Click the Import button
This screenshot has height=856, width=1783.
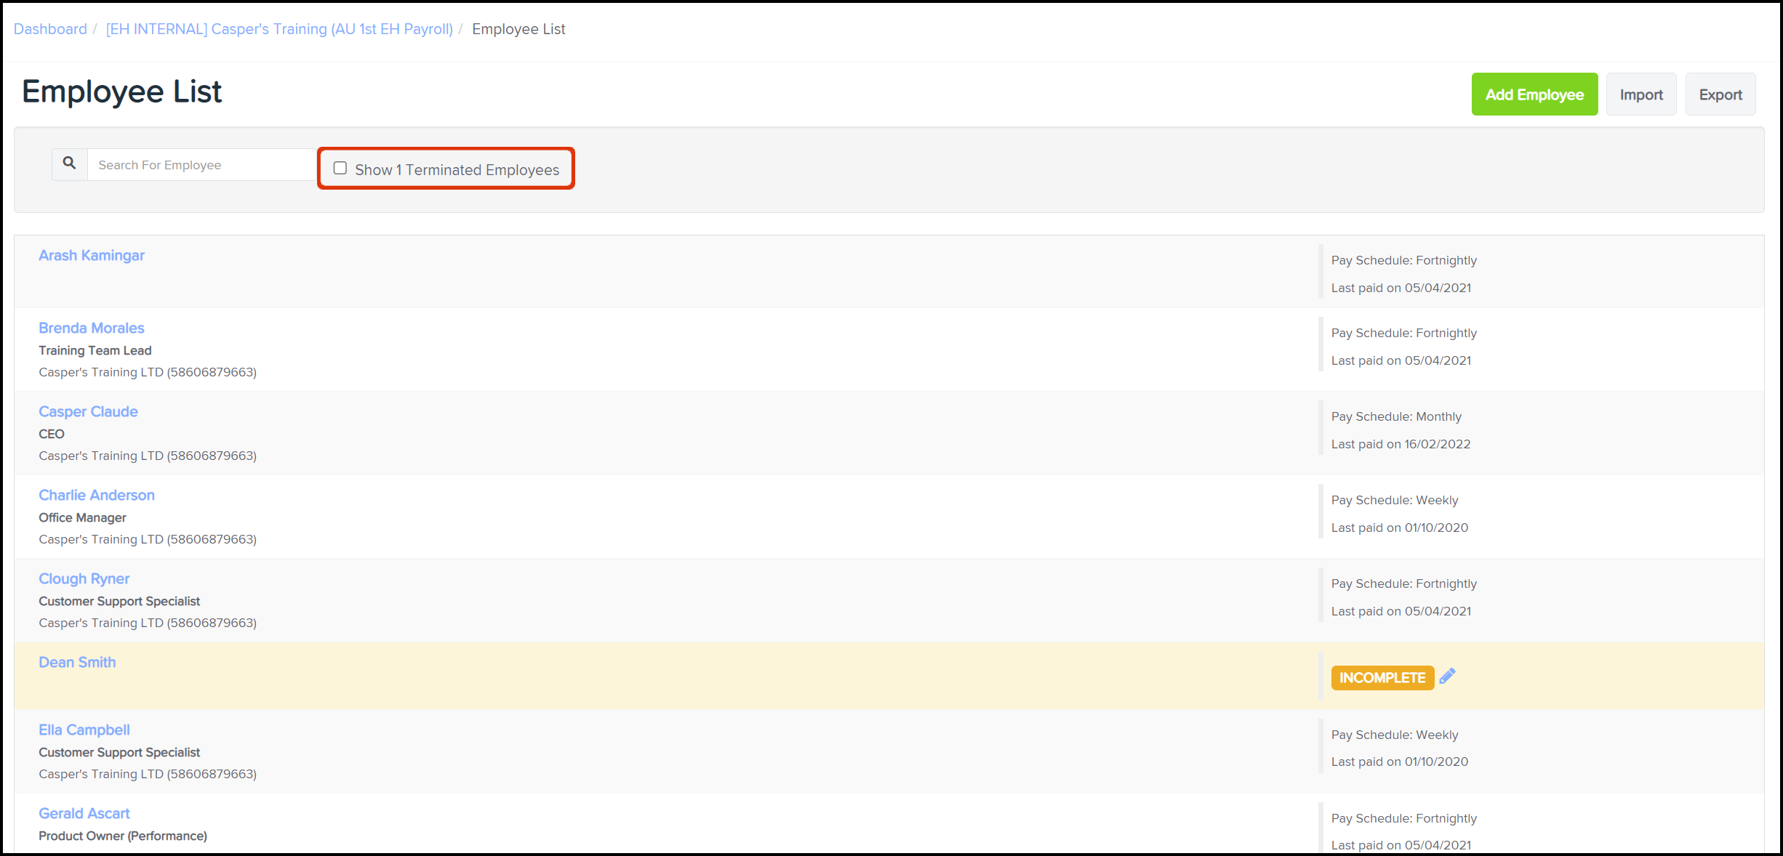1640,94
